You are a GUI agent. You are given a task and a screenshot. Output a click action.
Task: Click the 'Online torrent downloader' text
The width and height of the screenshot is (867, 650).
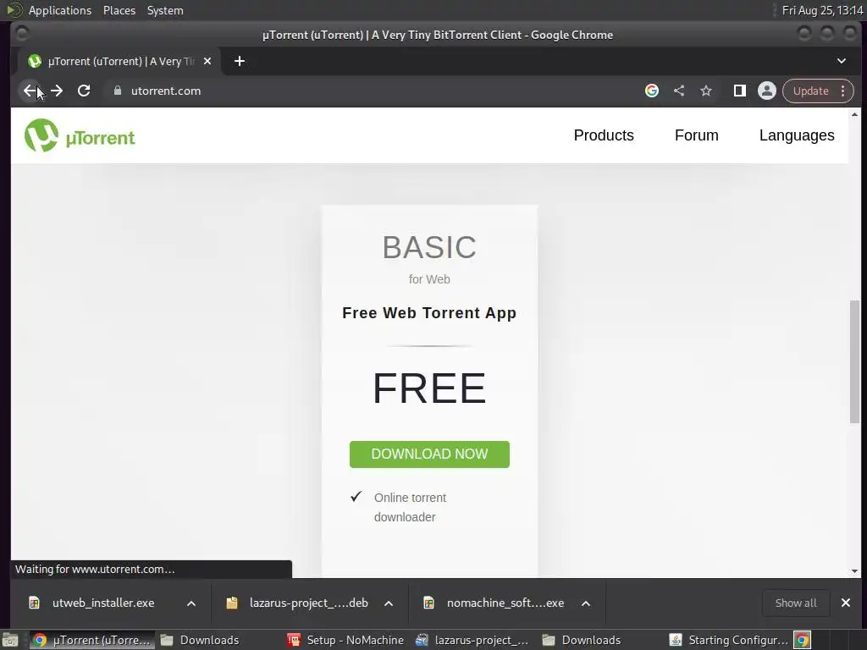(x=411, y=508)
